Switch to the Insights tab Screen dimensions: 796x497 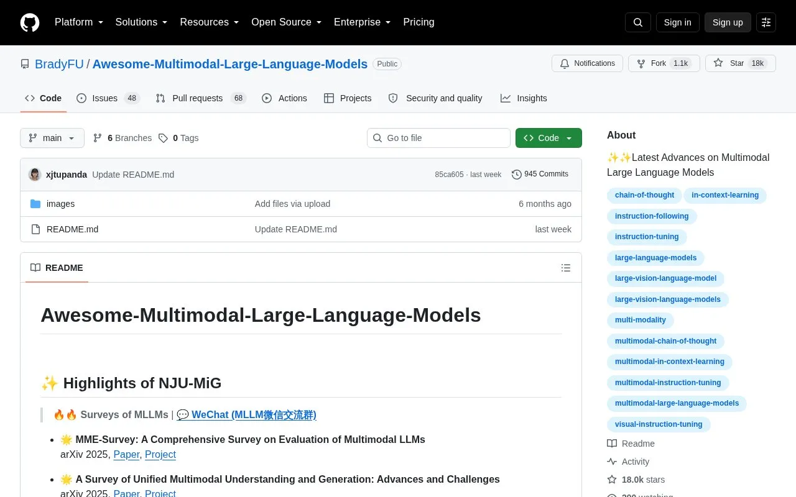pyautogui.click(x=524, y=98)
